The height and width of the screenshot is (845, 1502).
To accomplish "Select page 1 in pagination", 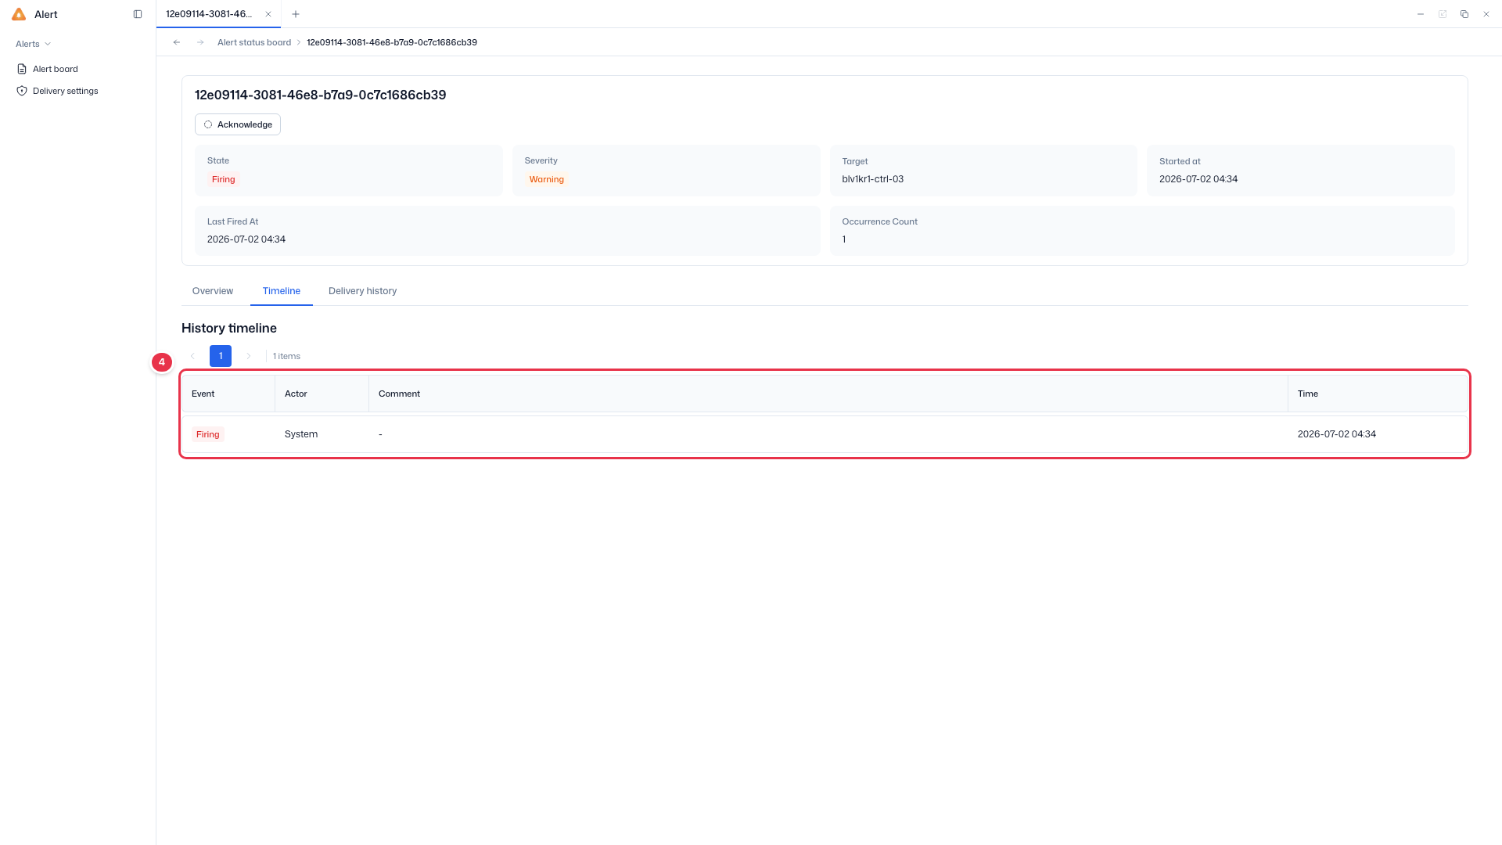I will (221, 356).
